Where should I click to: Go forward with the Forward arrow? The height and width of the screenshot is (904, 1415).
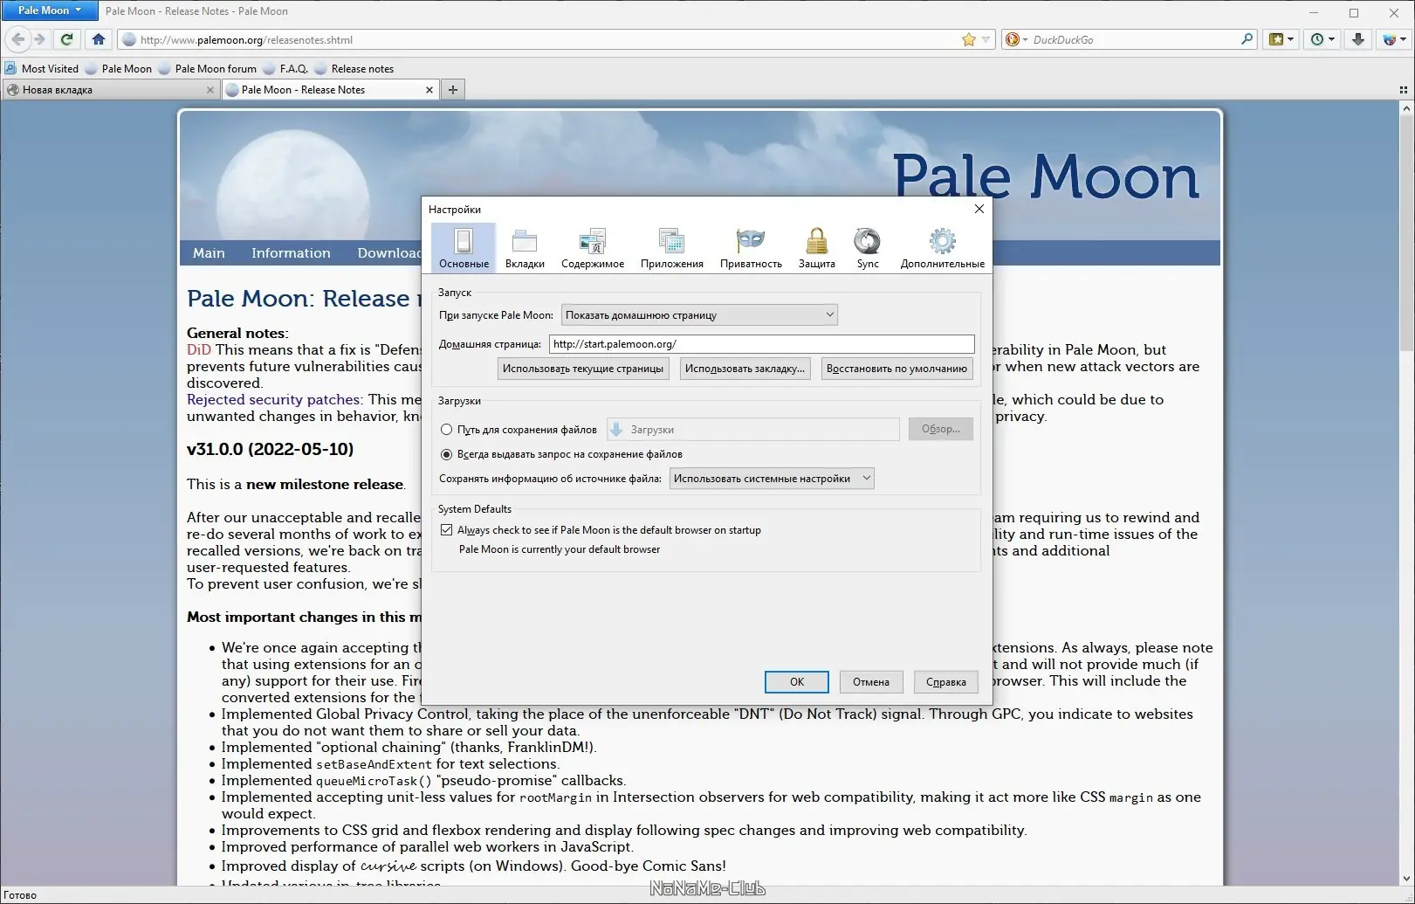click(39, 39)
